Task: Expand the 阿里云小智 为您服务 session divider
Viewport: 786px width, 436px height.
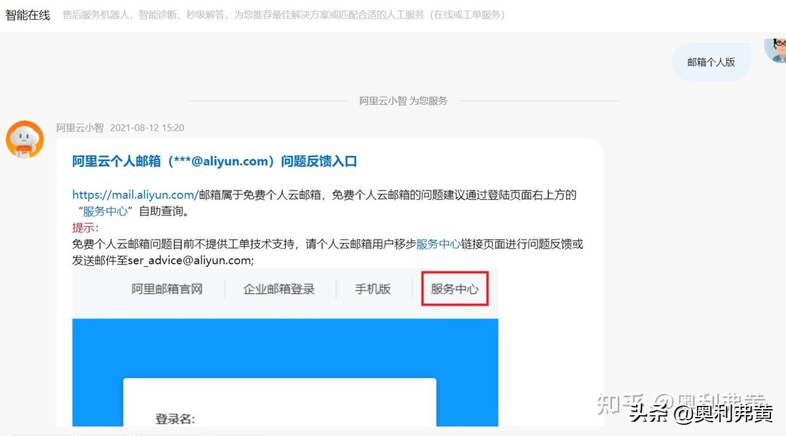Action: (x=403, y=101)
